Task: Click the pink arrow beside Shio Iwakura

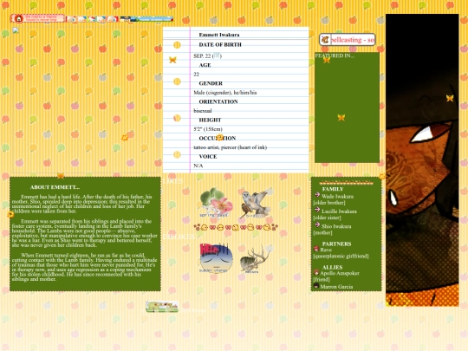Action: point(317,224)
